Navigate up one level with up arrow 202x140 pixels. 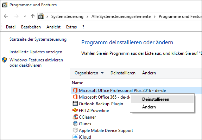click(33, 16)
